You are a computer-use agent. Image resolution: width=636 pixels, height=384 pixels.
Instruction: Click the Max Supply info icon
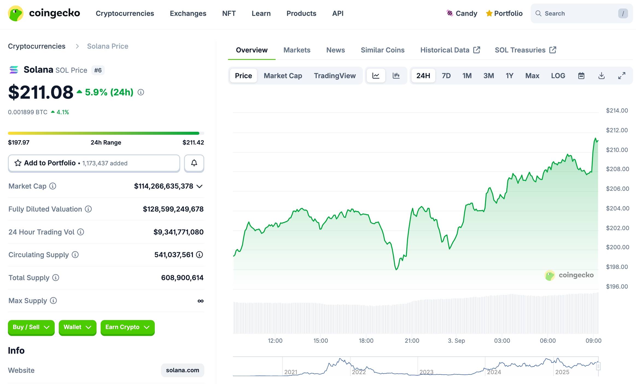click(54, 301)
